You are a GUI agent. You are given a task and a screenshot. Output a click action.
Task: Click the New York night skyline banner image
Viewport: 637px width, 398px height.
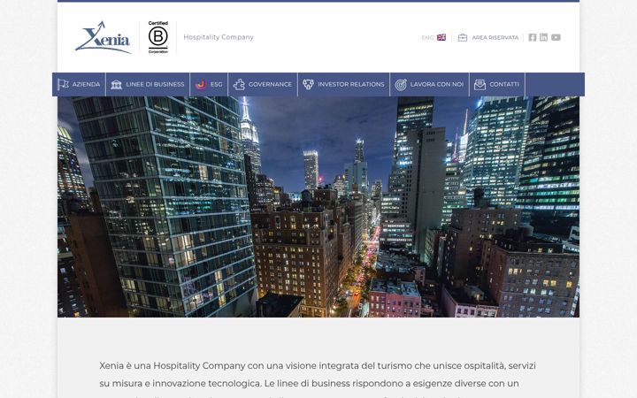[x=318, y=207]
